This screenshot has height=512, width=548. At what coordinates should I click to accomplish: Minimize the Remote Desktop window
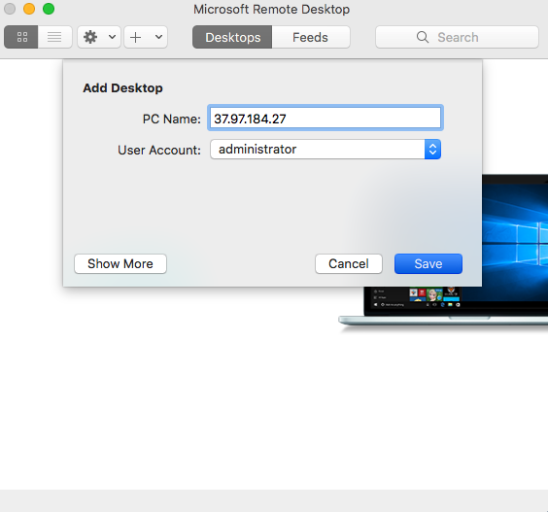29,9
